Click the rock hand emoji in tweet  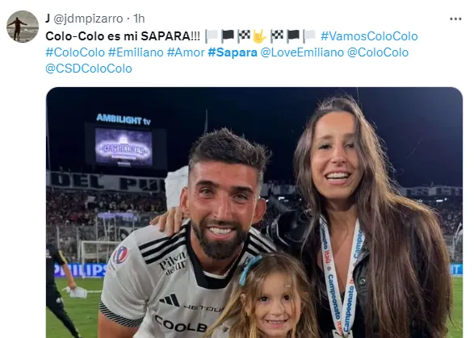(260, 36)
